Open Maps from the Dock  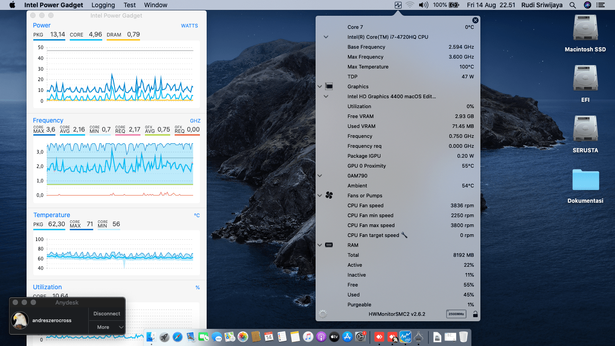pos(230,337)
